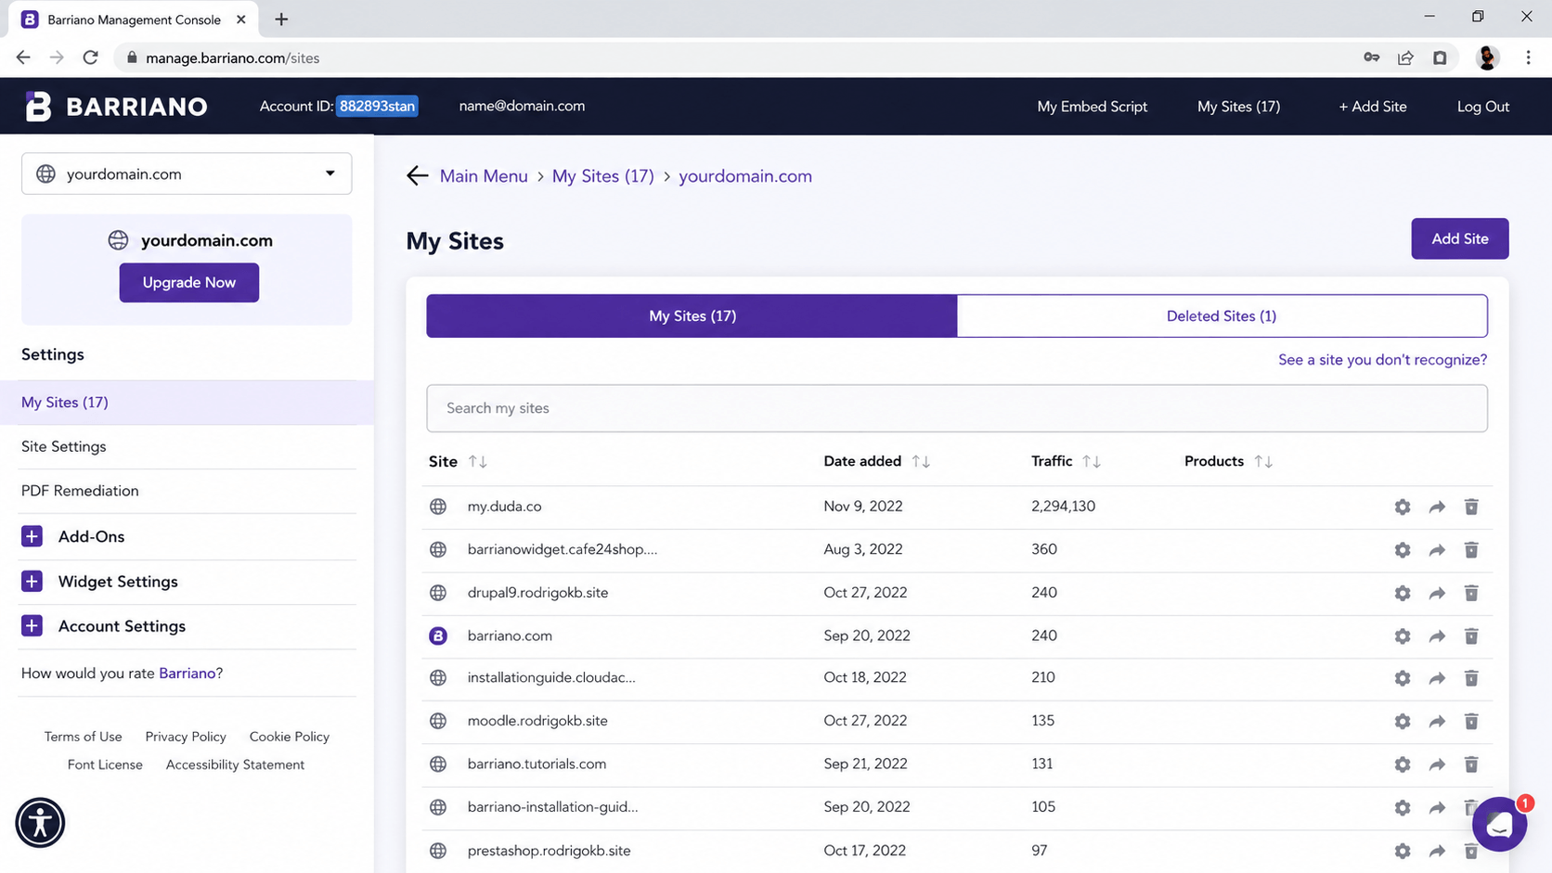Viewport: 1552px width, 873px height.
Task: Click the Barriano logo in header
Action: click(x=116, y=107)
